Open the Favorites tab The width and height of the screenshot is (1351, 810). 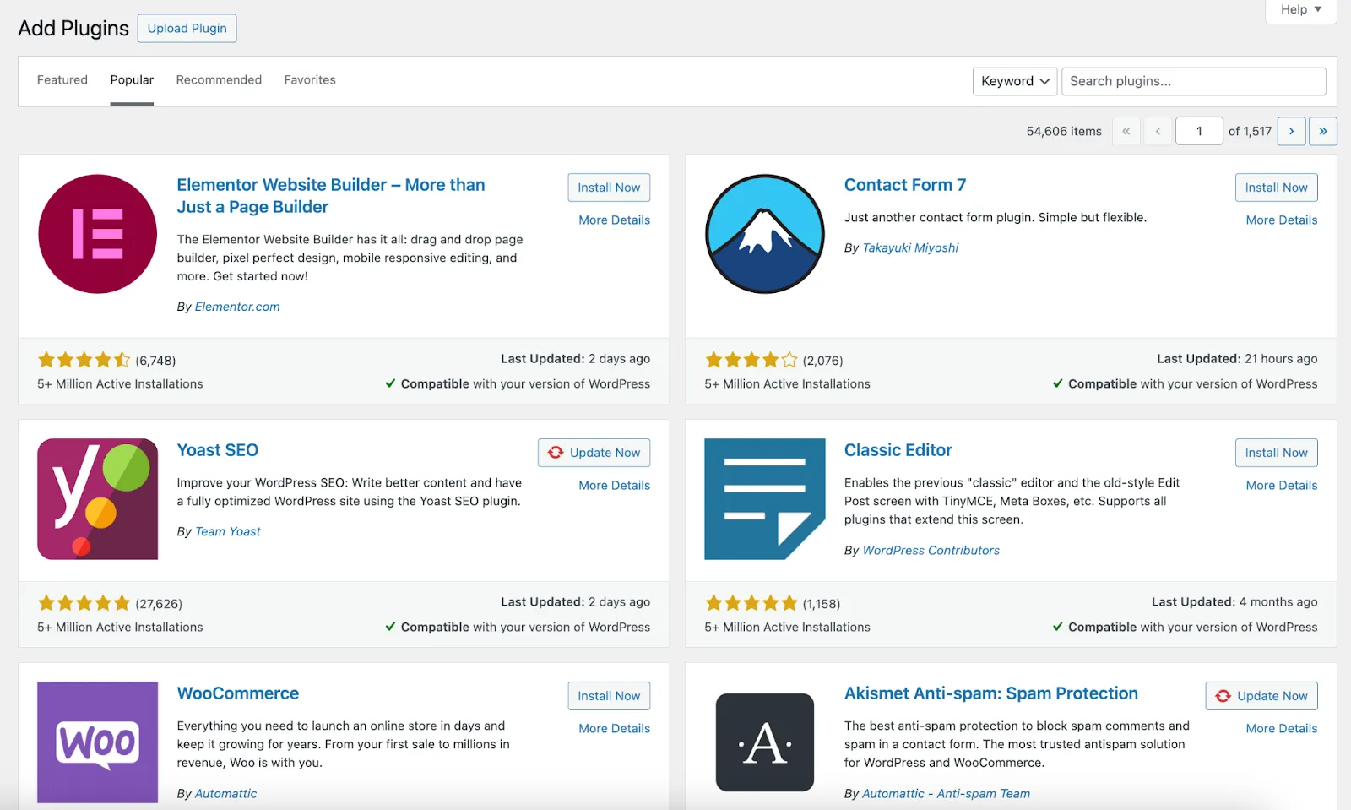pos(310,80)
